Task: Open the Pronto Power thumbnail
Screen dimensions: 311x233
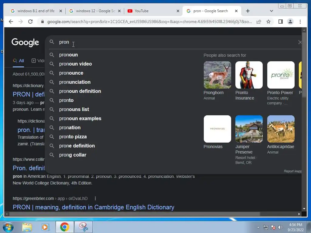Action: pos(281,75)
